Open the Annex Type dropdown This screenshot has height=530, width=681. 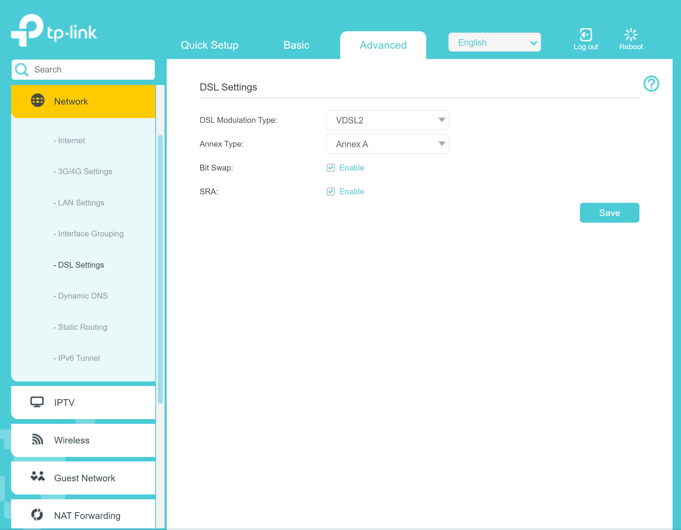click(x=387, y=144)
